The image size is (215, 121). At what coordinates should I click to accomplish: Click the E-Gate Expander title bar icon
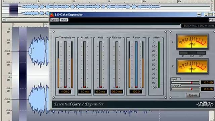click(52, 14)
